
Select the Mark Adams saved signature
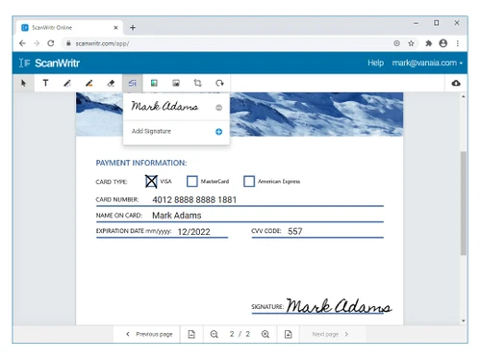(x=165, y=107)
